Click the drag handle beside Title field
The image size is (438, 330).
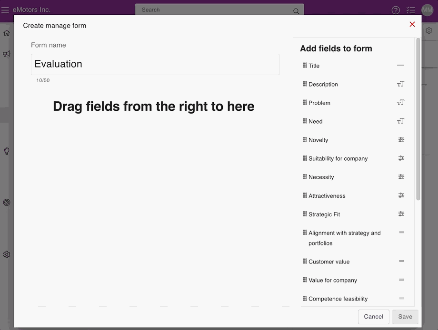point(305,65)
